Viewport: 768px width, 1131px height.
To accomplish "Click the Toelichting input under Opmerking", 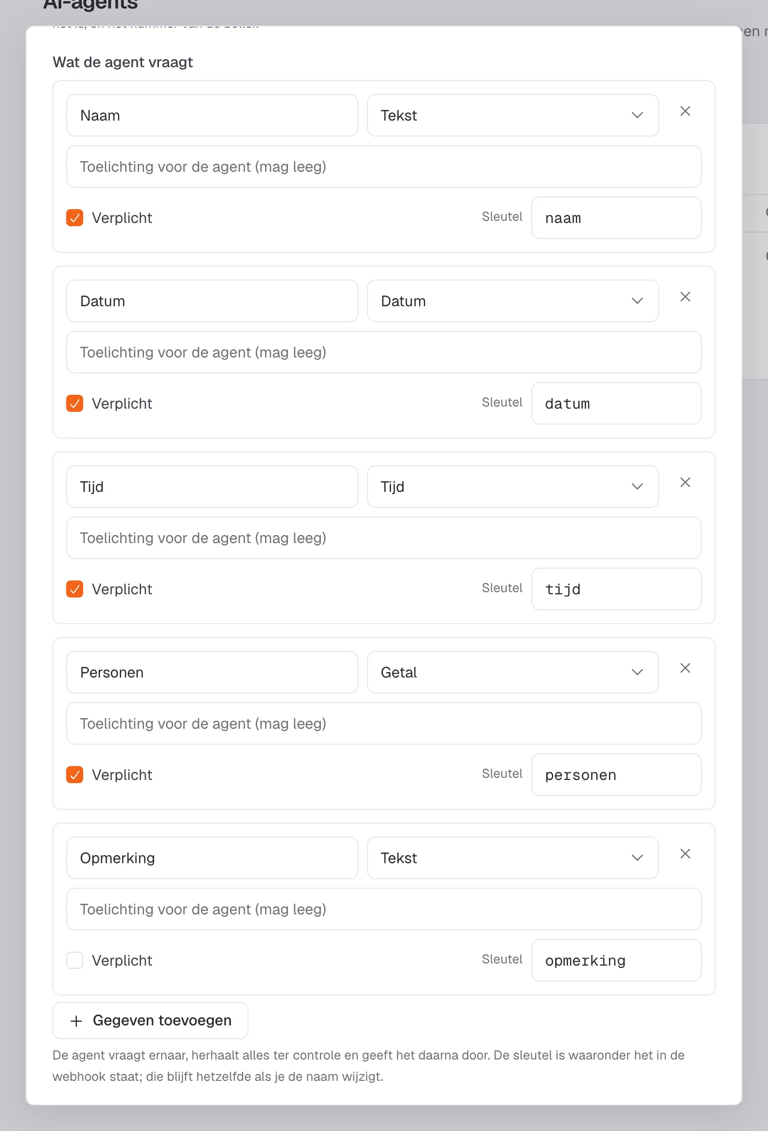I will [x=384, y=909].
